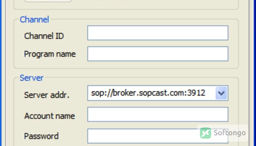Click the Server group heading
The height and width of the screenshot is (146, 256).
pos(31,78)
